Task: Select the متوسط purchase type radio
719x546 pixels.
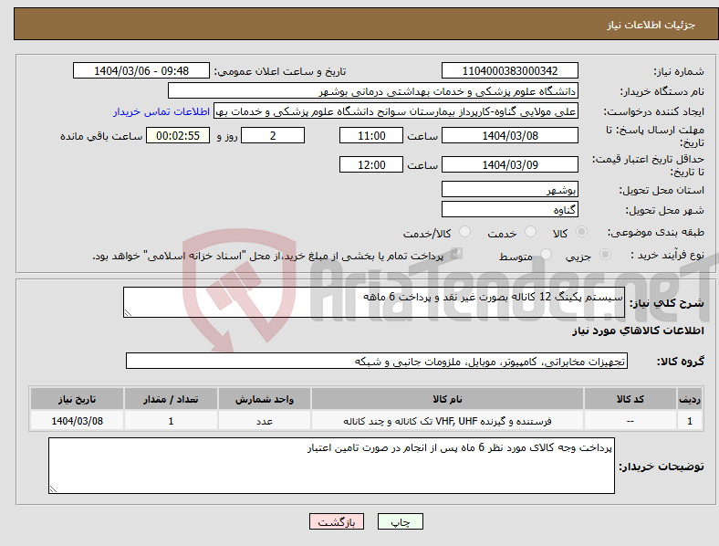Action: pyautogui.click(x=547, y=254)
